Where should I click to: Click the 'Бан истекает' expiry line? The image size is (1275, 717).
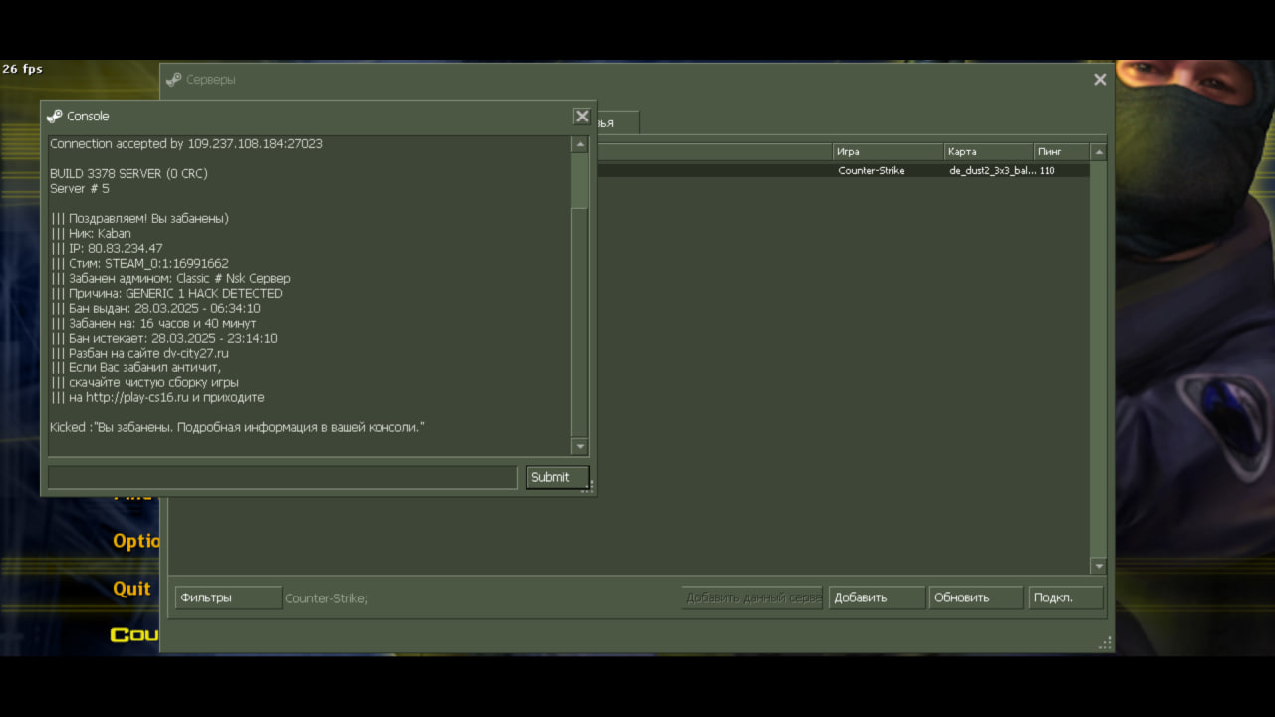(x=163, y=339)
